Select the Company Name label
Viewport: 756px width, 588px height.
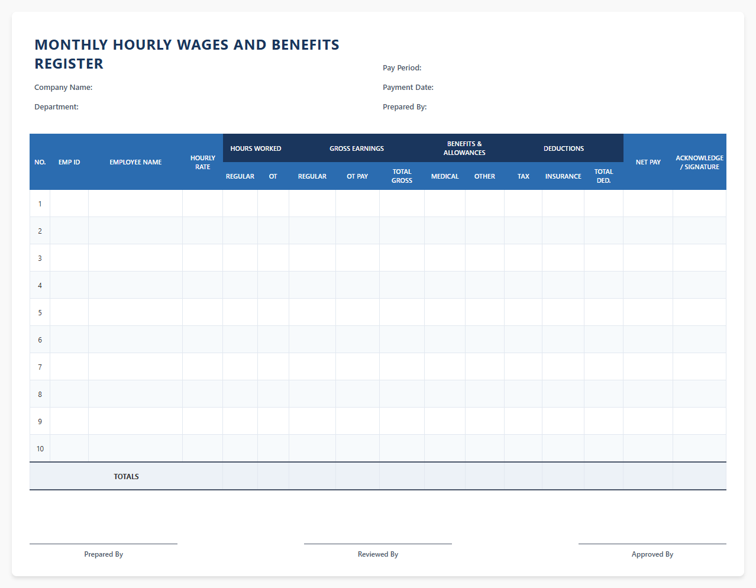tap(63, 87)
